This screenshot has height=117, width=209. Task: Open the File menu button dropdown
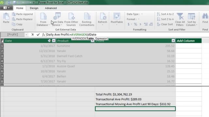(7, 8)
